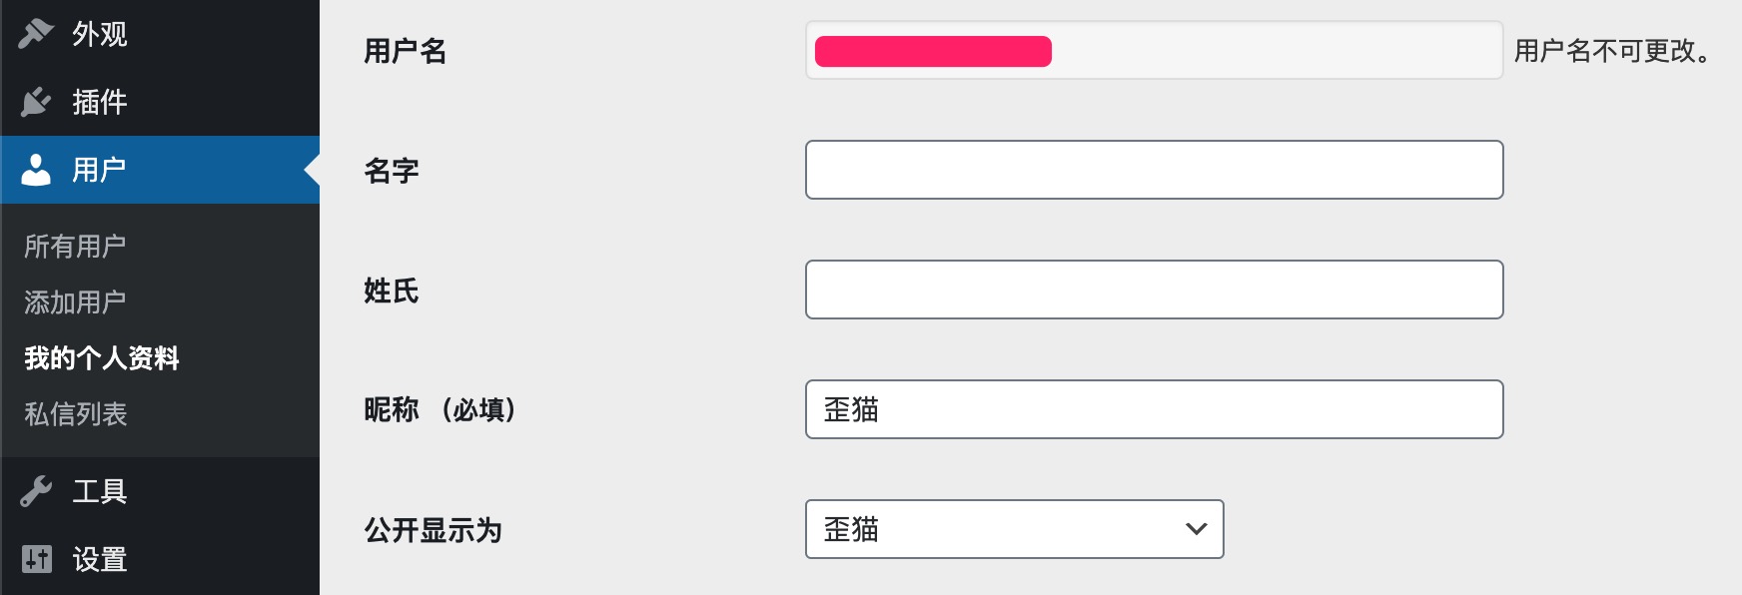
Task: Expand the public display name combo box
Action: 1014,529
